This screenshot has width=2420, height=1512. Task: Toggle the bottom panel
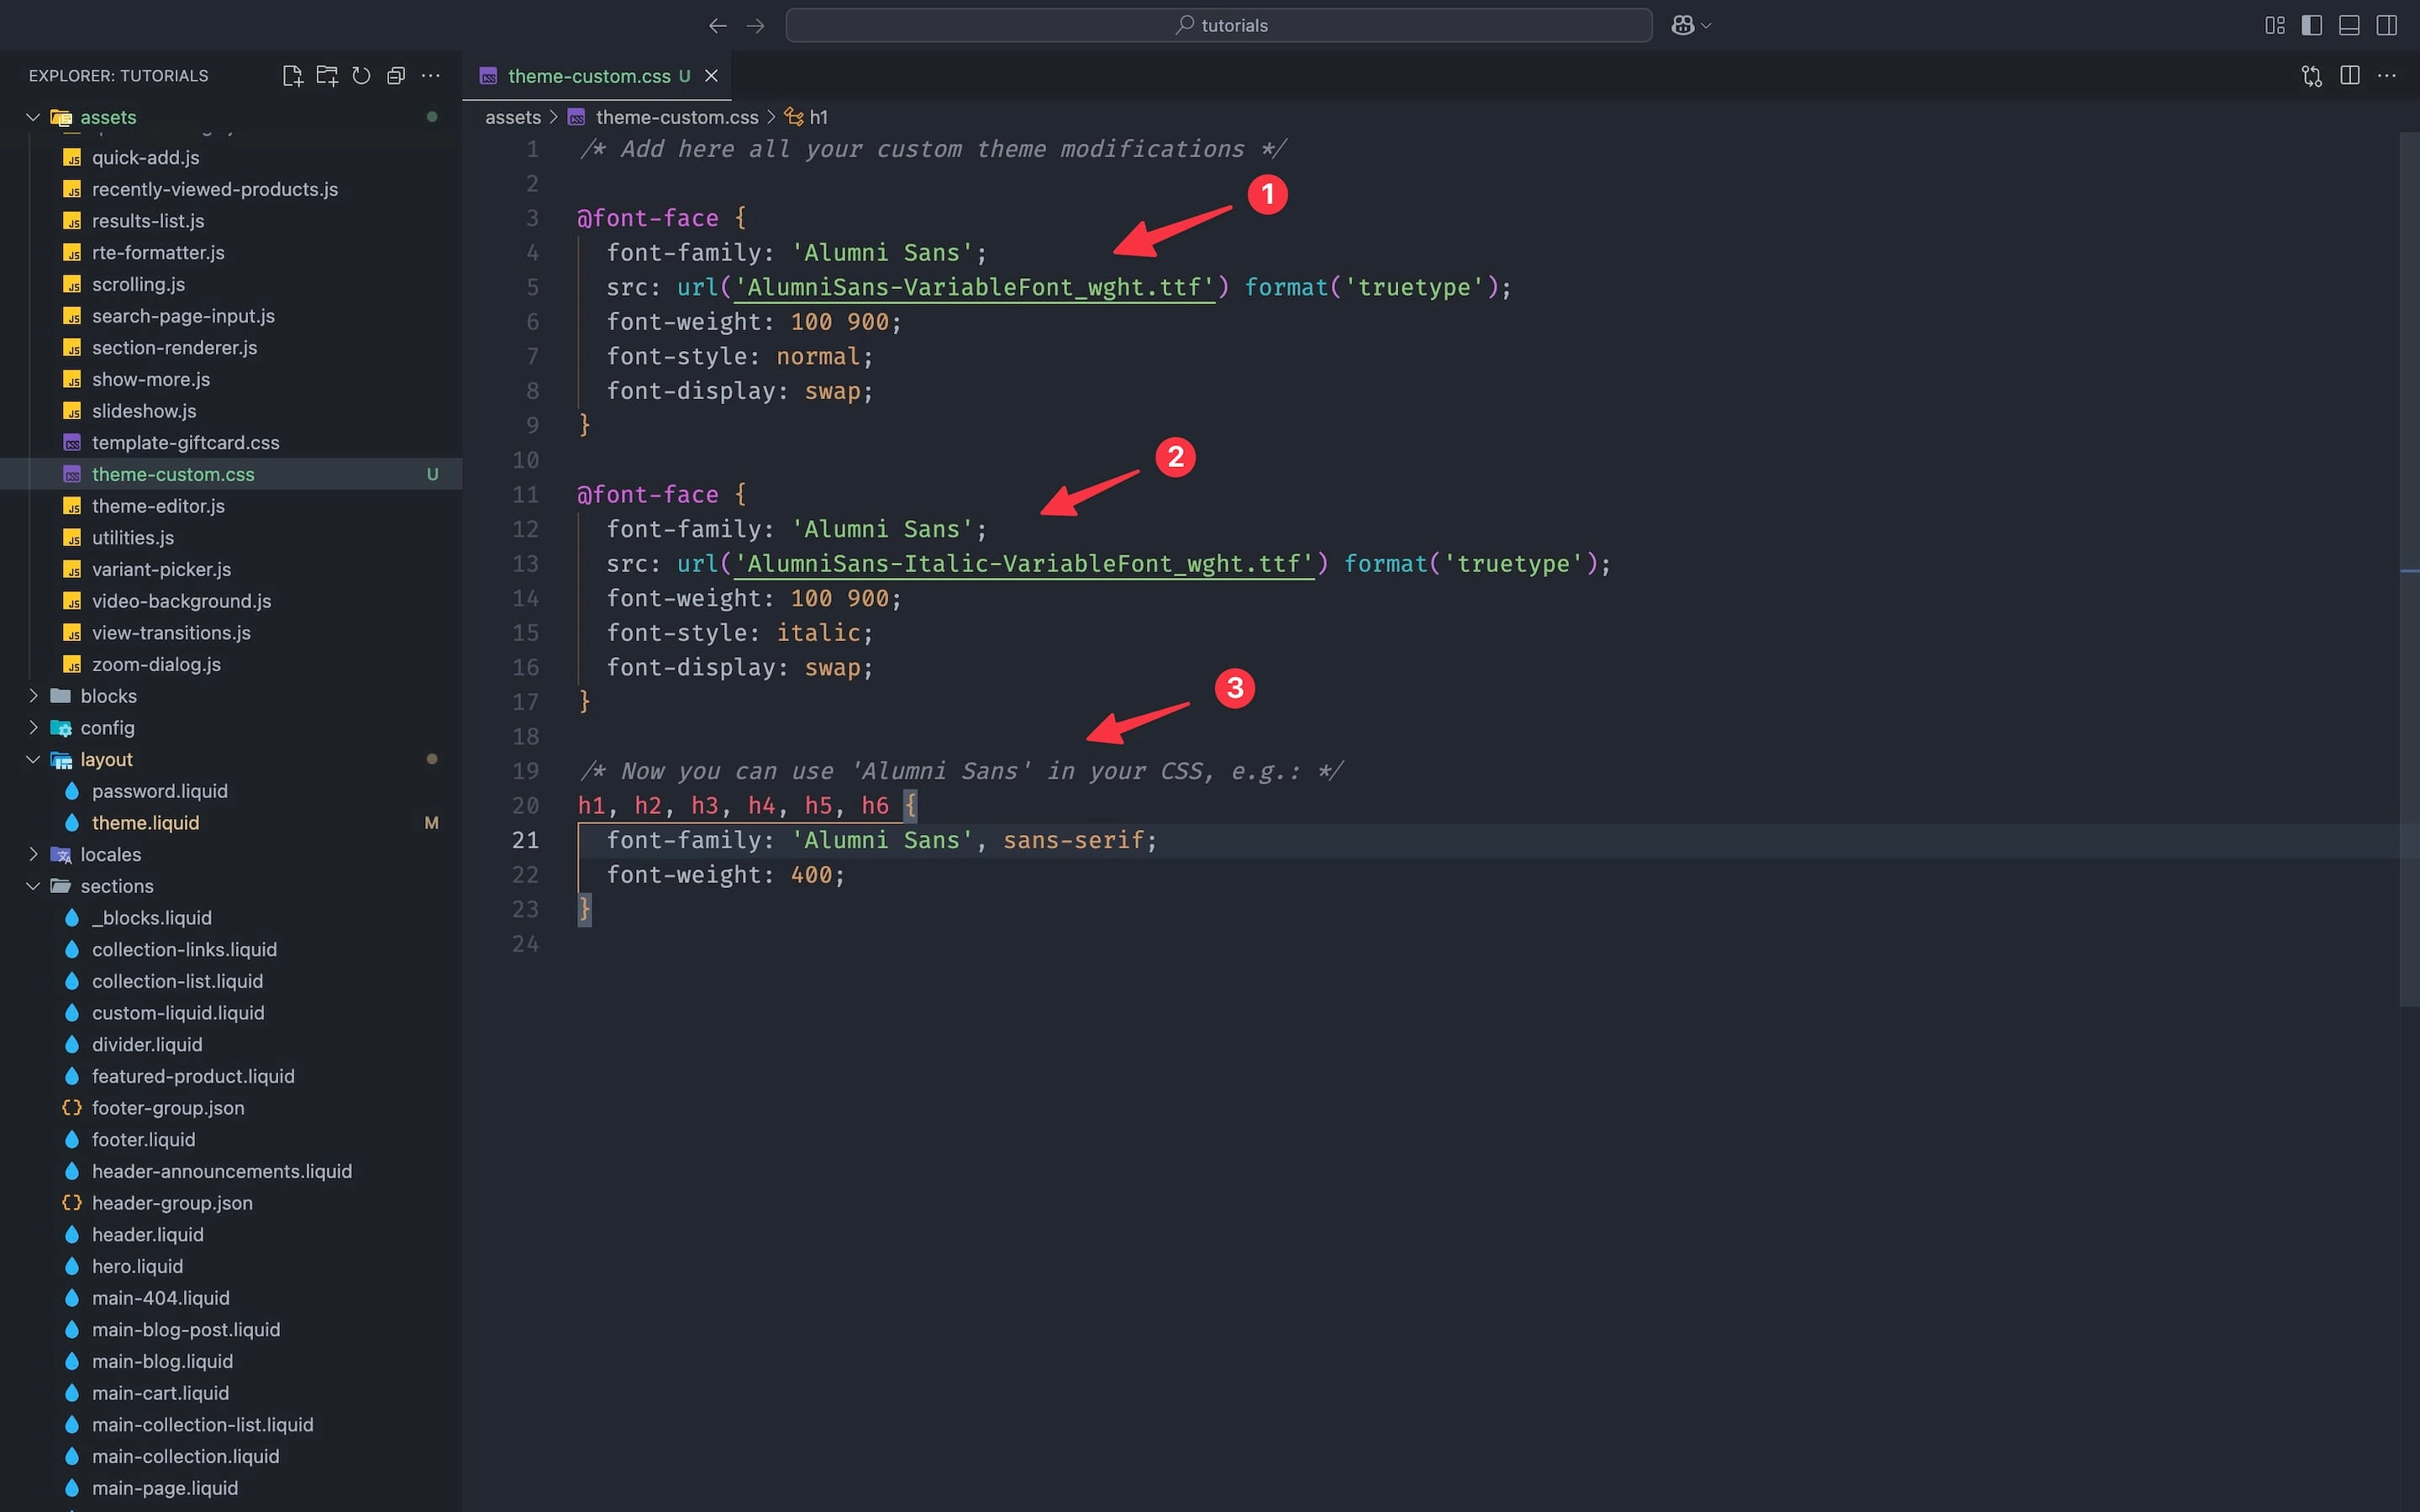2349,25
